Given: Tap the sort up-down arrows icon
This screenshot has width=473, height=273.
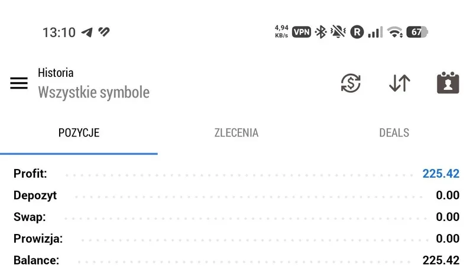Looking at the screenshot, I should [400, 83].
